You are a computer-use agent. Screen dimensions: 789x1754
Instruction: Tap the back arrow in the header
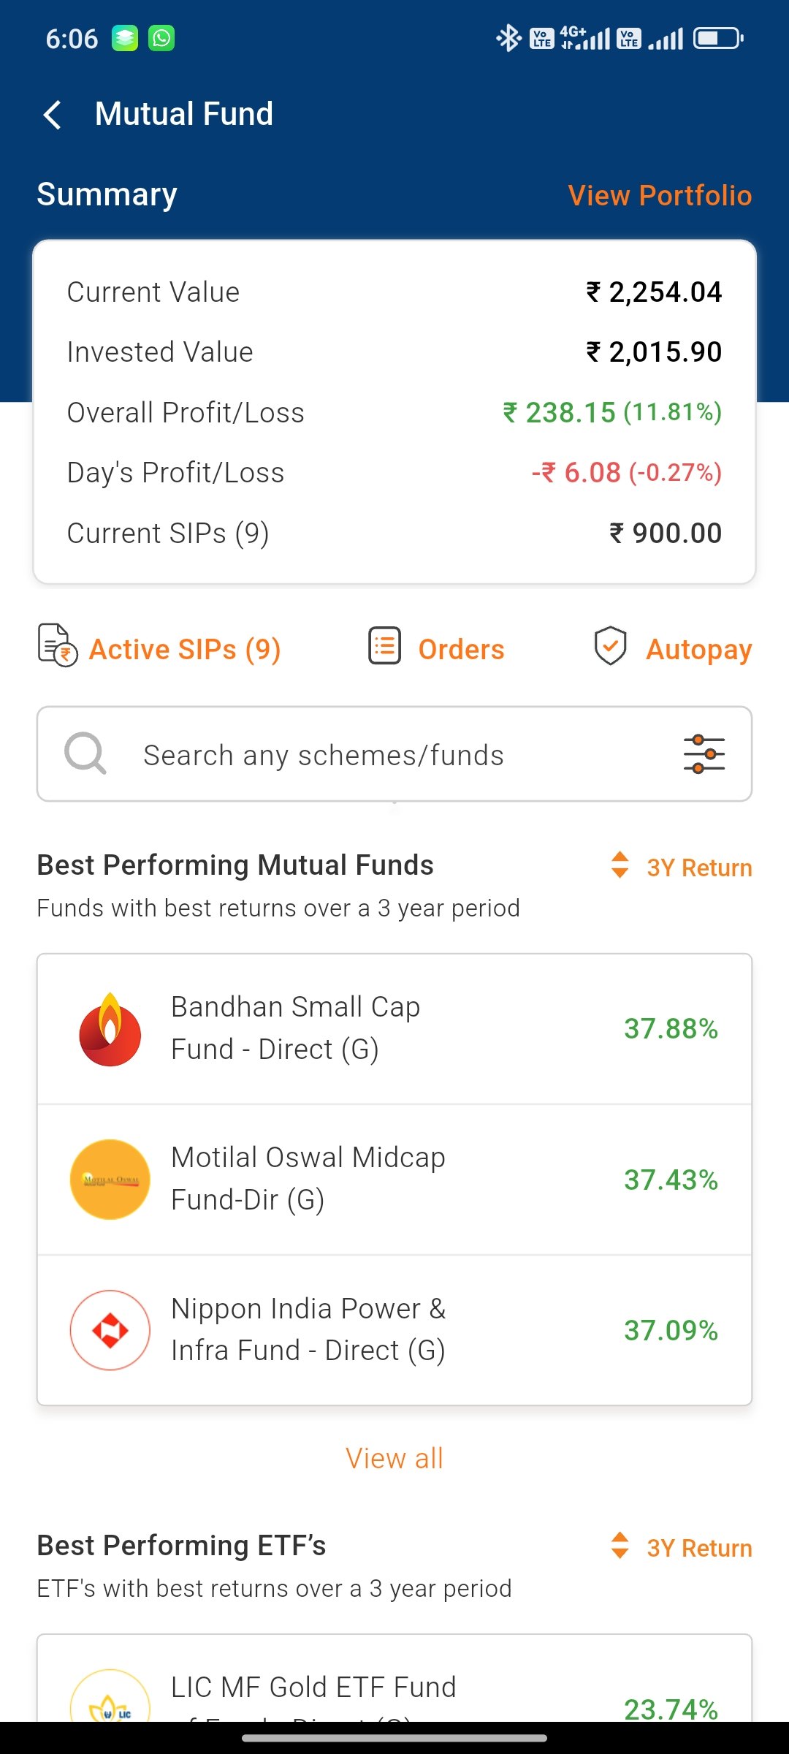point(53,115)
